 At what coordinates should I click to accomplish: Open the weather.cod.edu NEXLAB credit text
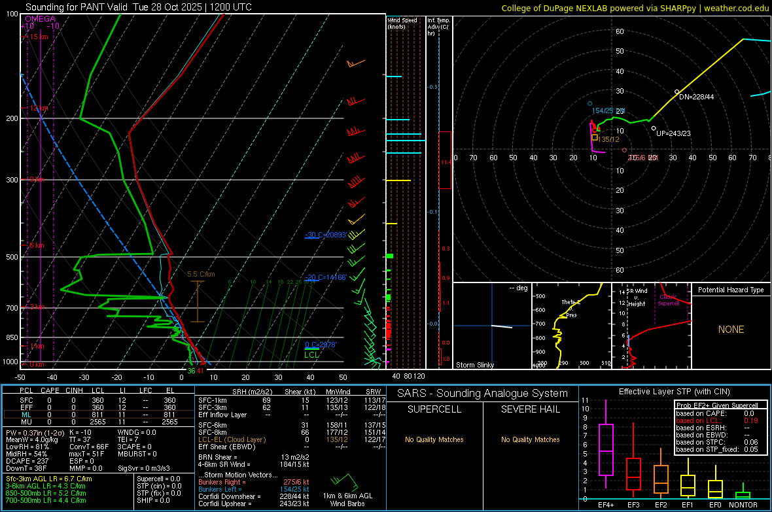coord(635,8)
